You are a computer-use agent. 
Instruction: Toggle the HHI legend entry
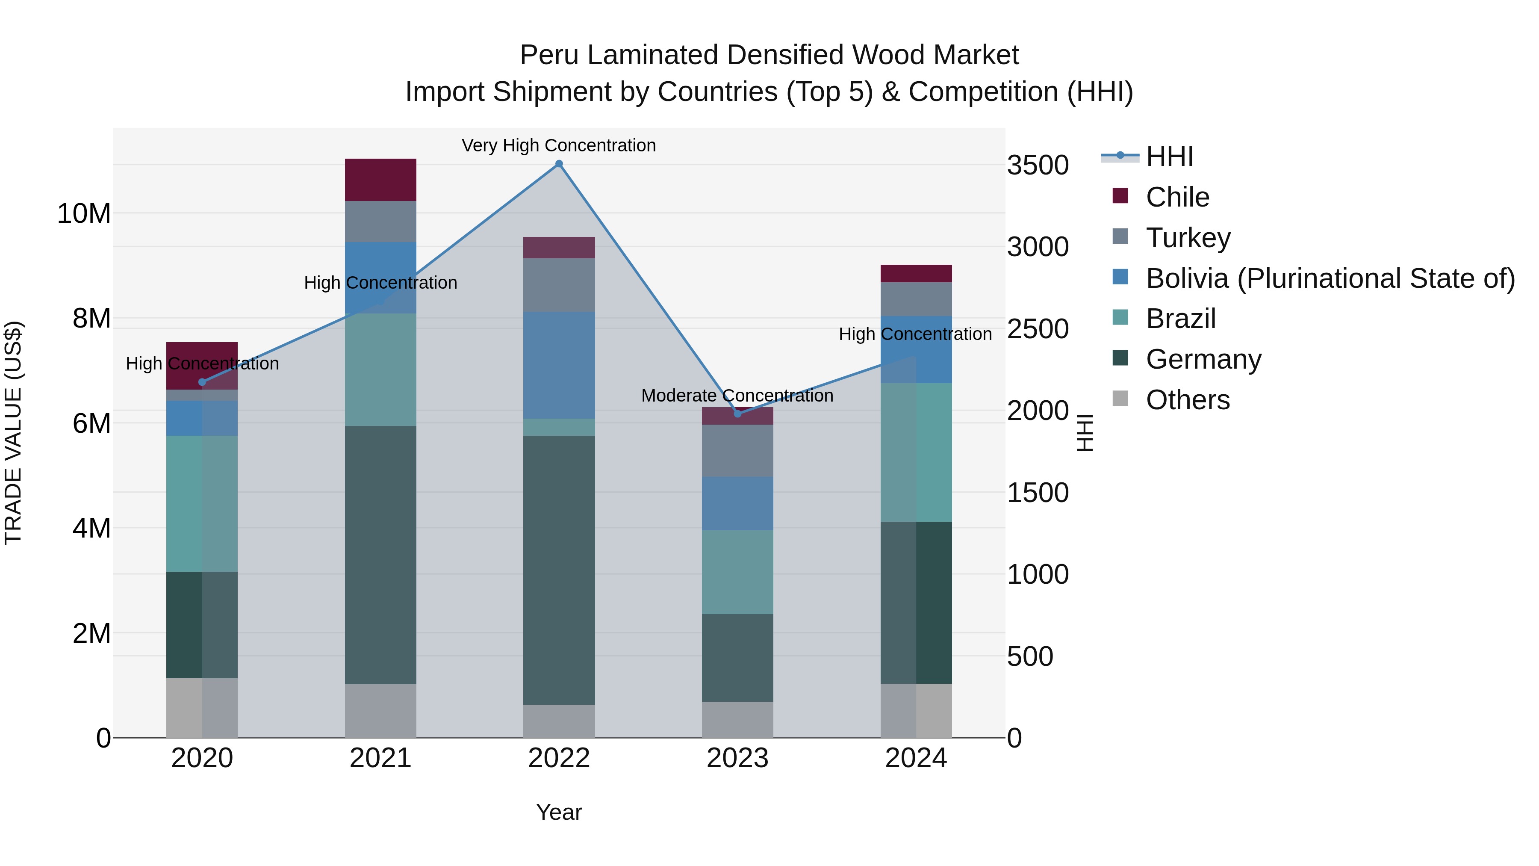pos(1147,157)
